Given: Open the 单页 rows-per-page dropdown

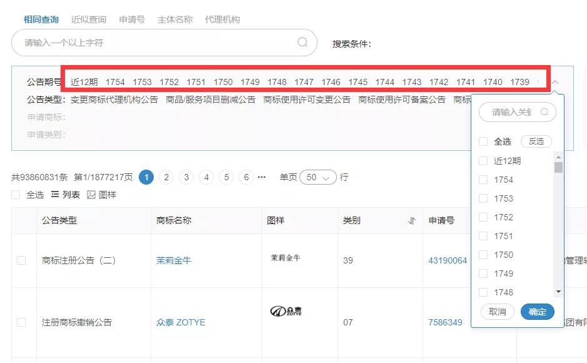Looking at the screenshot, I should click(318, 177).
